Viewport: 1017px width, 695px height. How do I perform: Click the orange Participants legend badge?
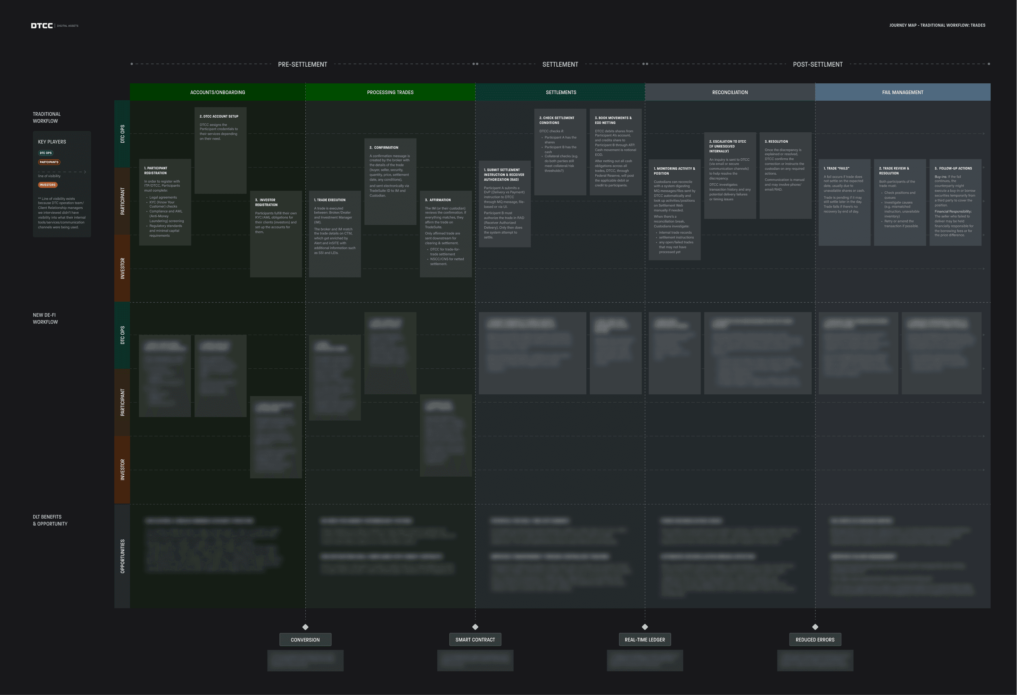click(49, 162)
